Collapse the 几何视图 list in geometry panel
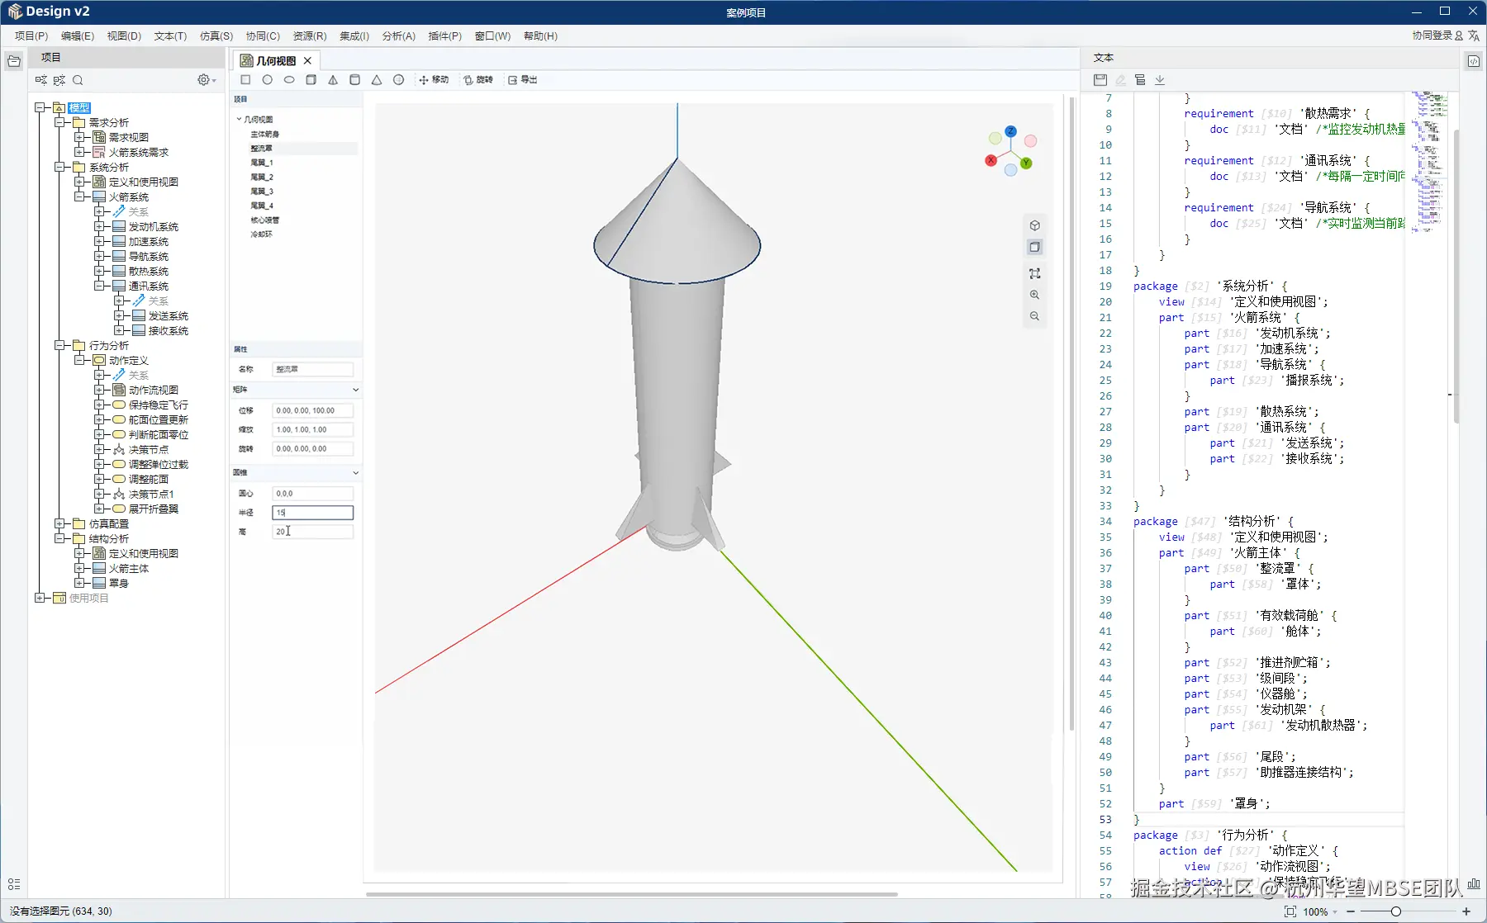Image resolution: width=1487 pixels, height=923 pixels. point(239,119)
